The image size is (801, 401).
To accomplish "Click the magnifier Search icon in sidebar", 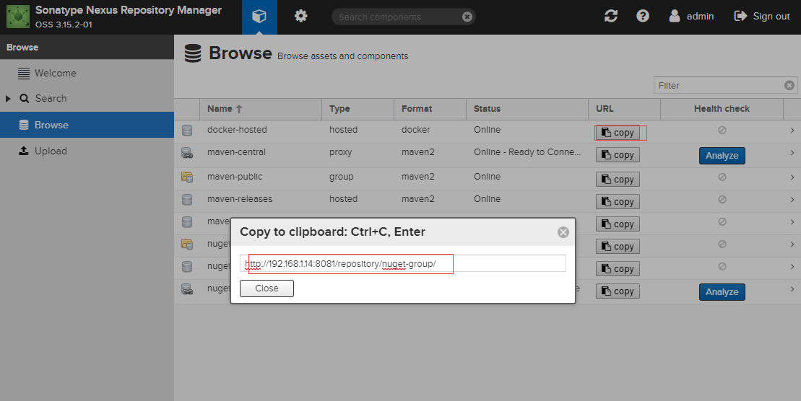I will click(x=24, y=99).
